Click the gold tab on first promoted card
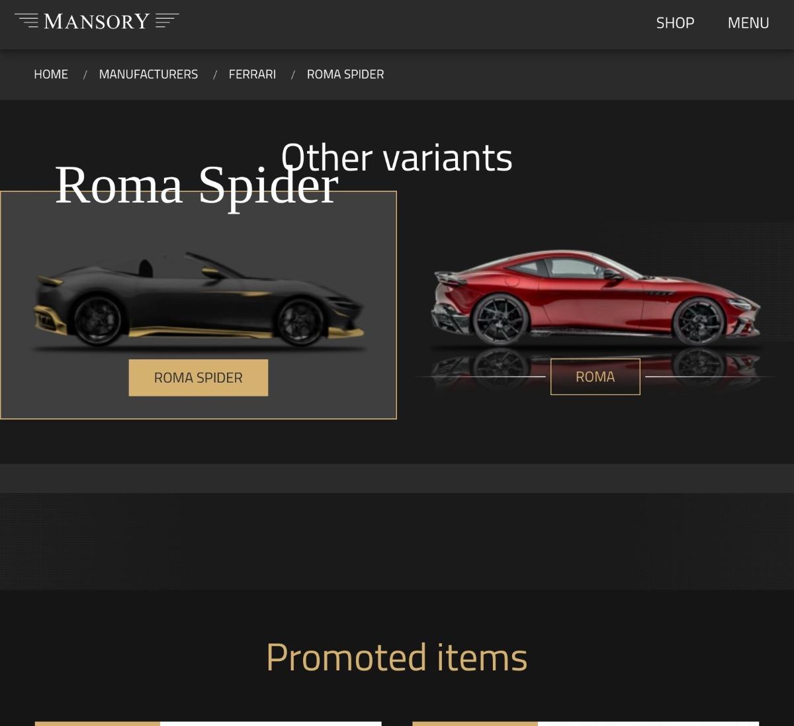 [97, 724]
